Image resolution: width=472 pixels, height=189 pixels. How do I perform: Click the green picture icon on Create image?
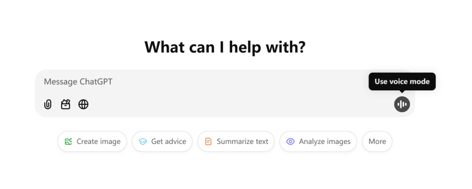69,142
